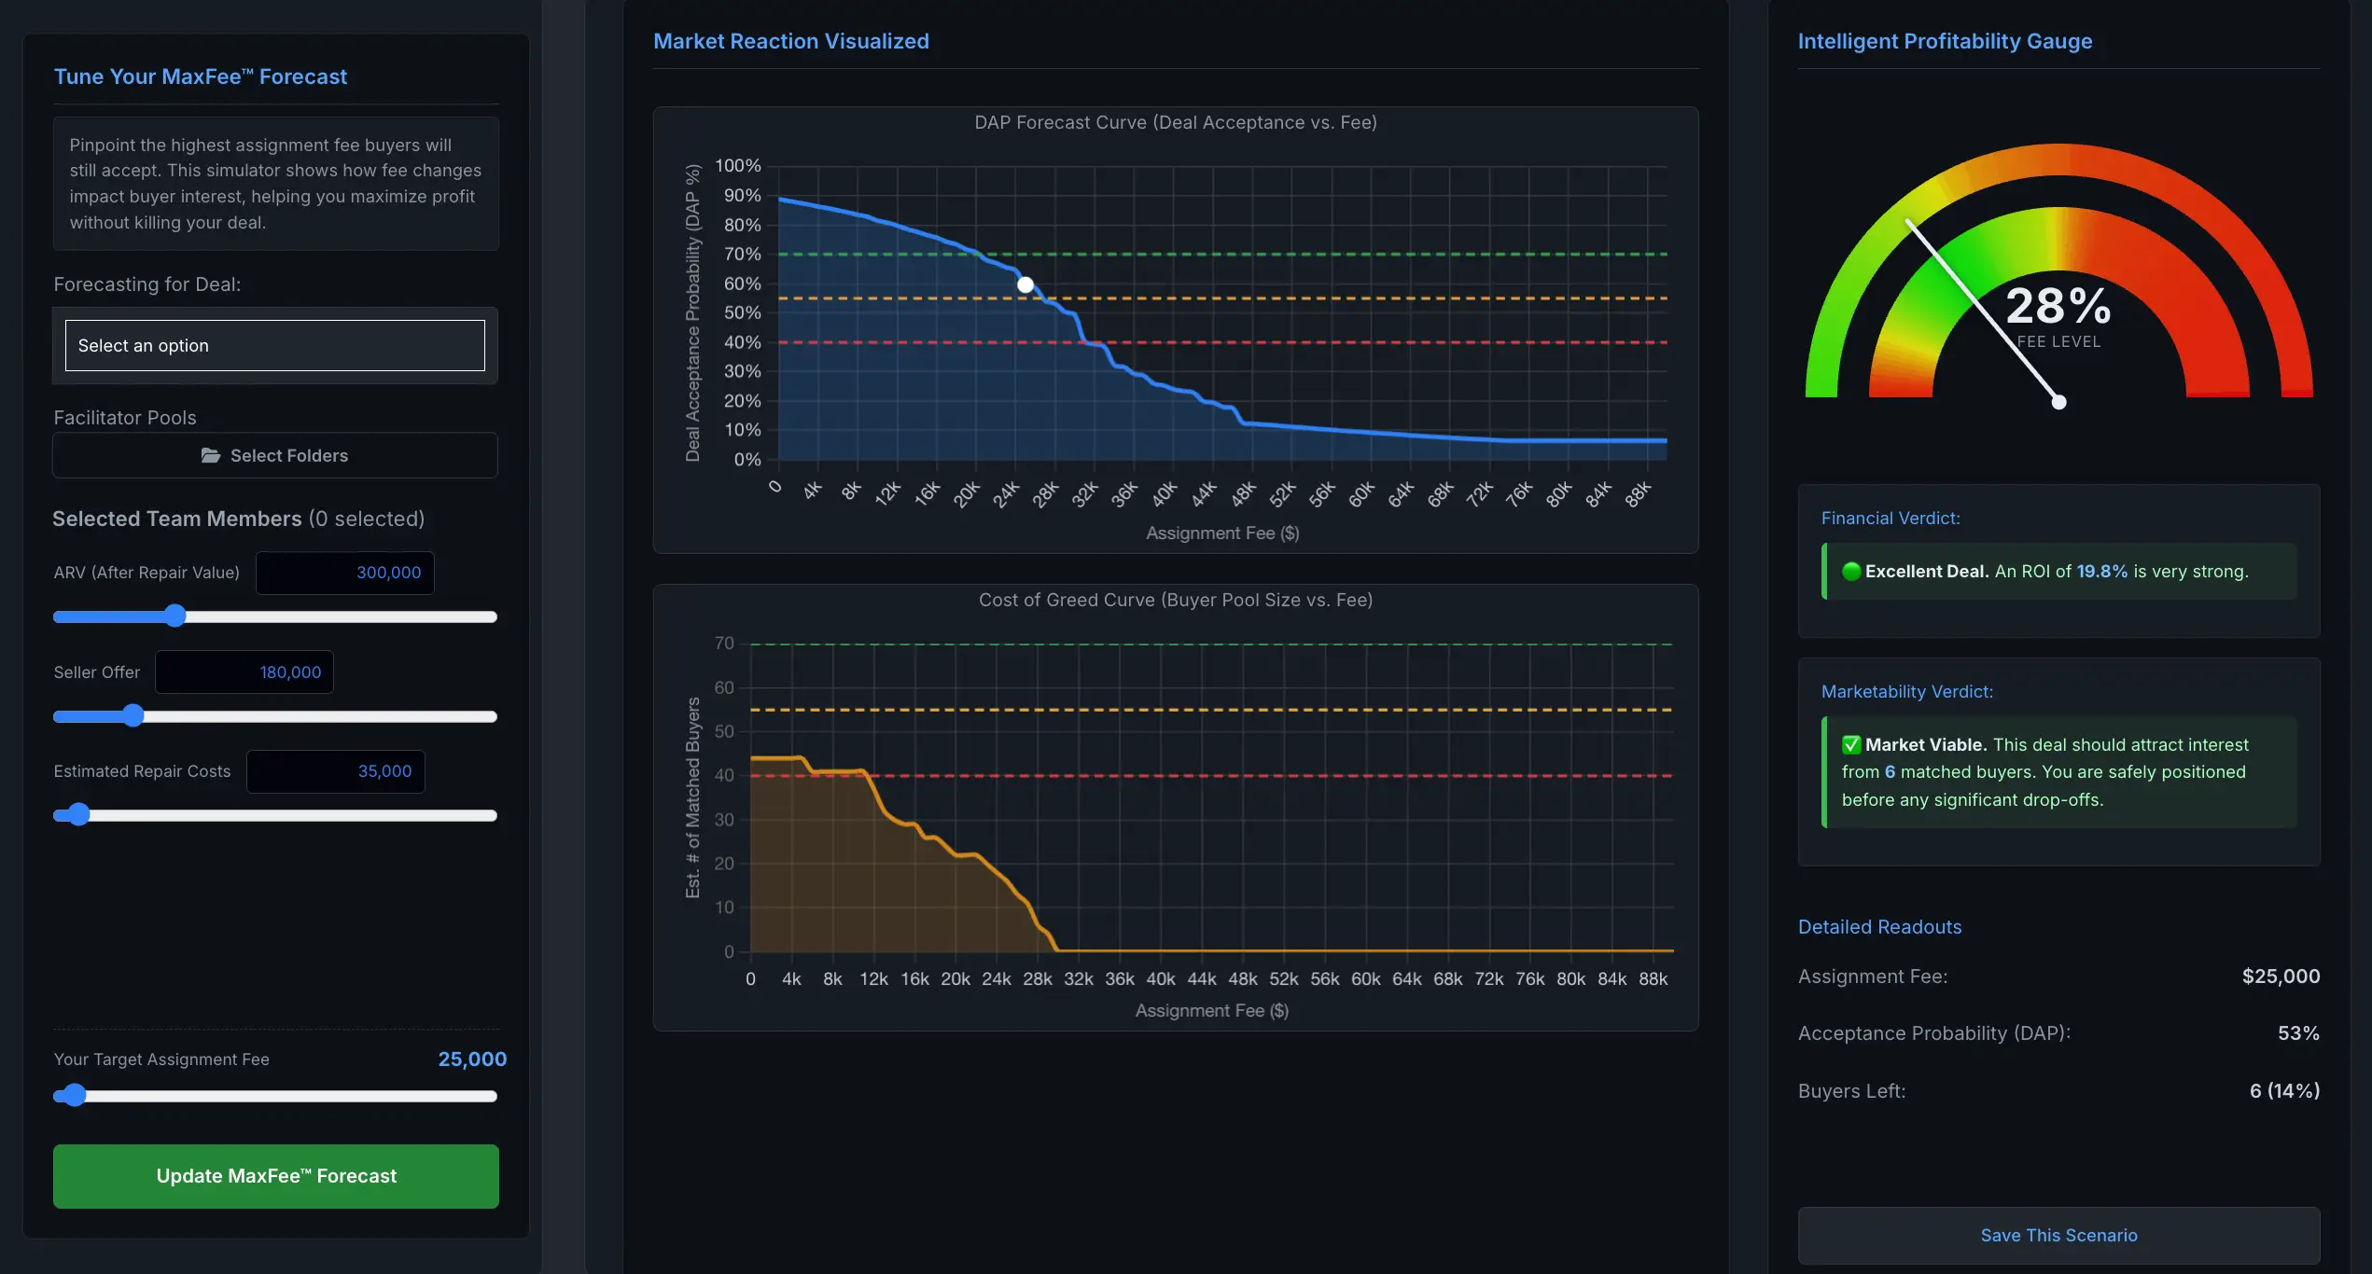Screen dimensions: 2372x1274
Task: Click the Seller Offer slider handle
Action: coord(133,715)
